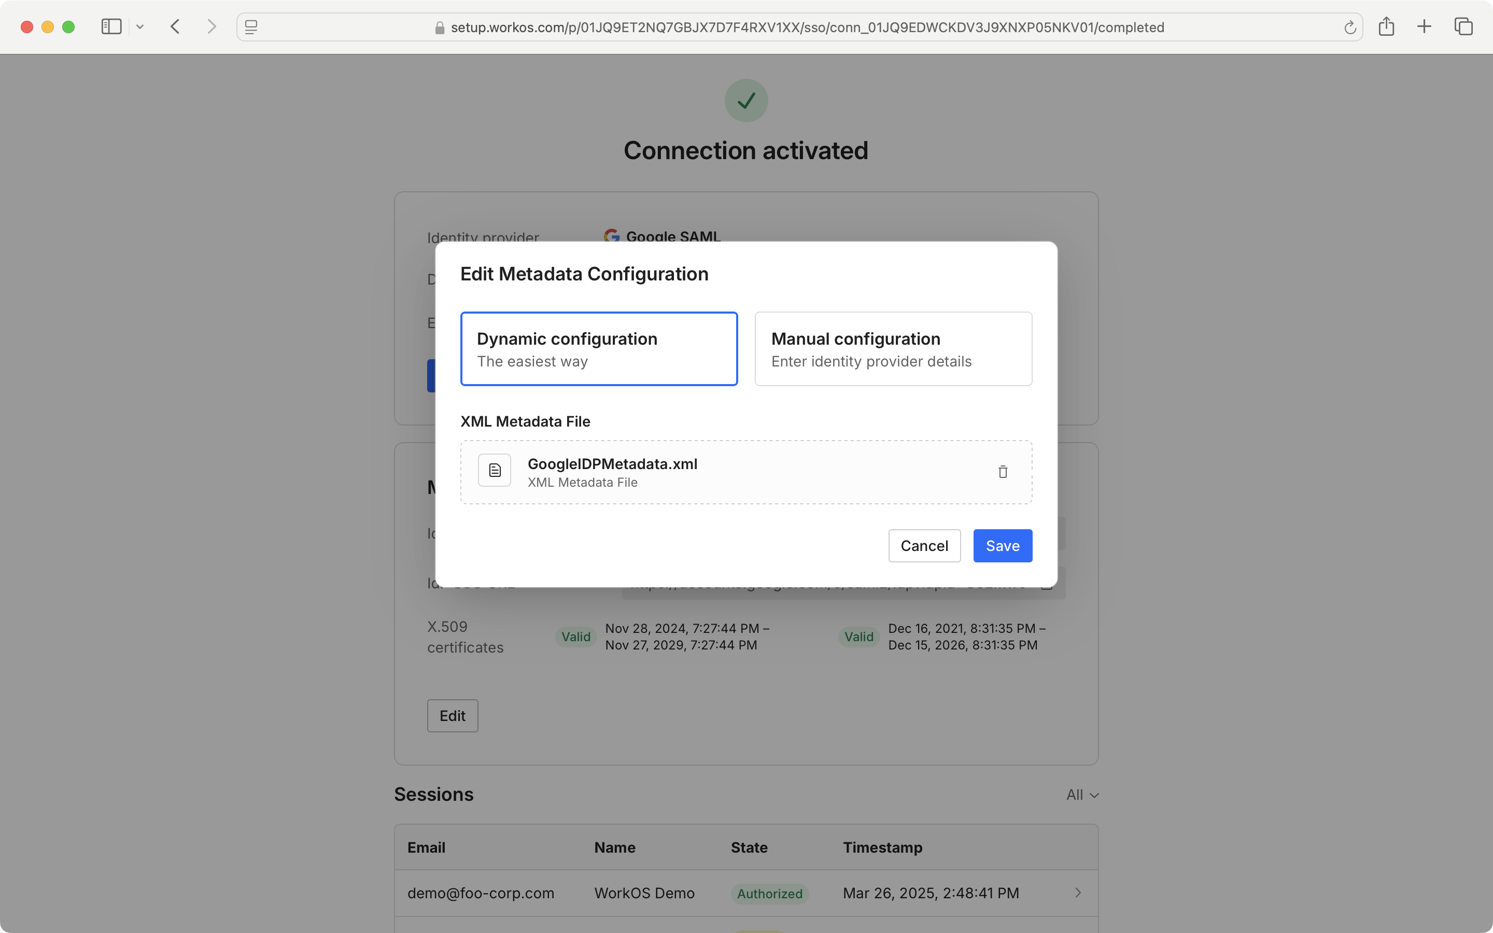
Task: Go forward to the next page
Action: pyautogui.click(x=212, y=26)
